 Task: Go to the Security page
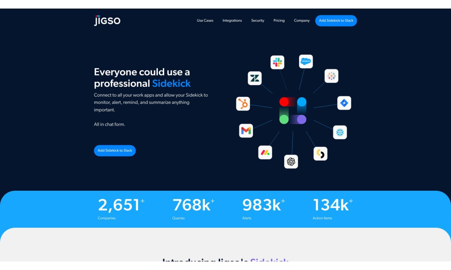258,20
